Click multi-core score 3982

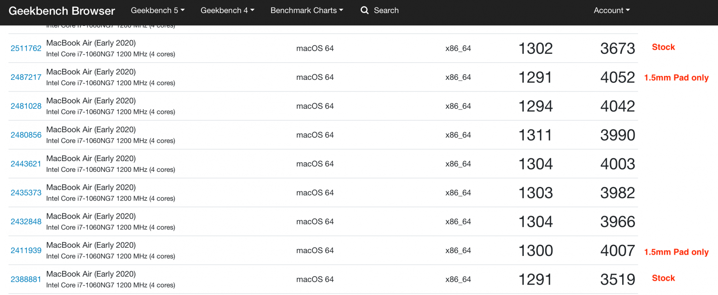617,193
